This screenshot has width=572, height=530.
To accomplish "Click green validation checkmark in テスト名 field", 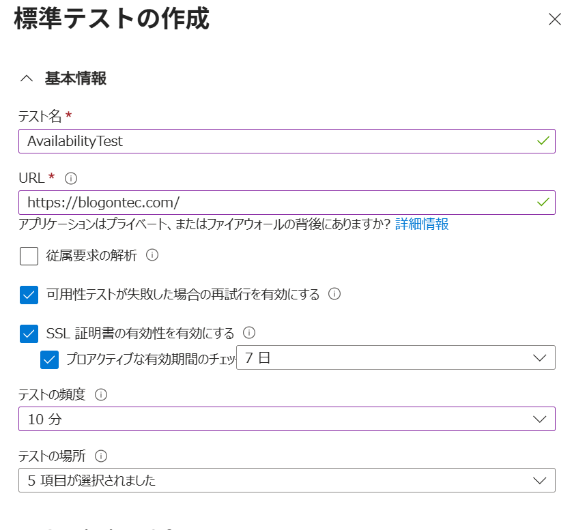I will [543, 141].
